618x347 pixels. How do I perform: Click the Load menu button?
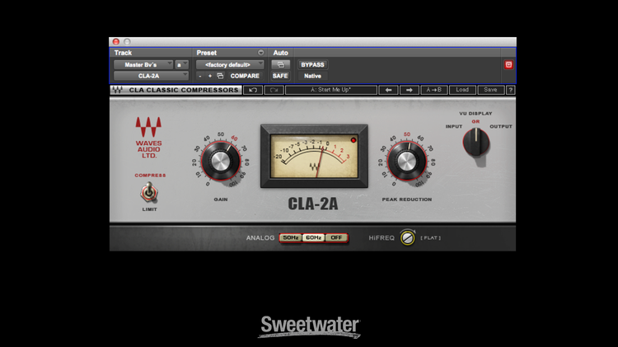click(x=461, y=90)
